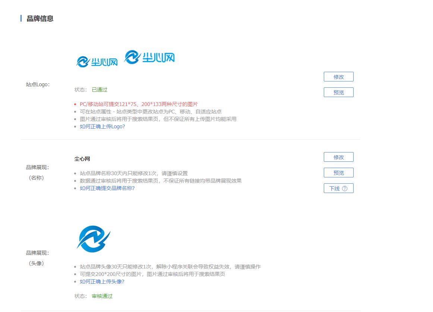Click the 已通过 status text

pos(99,90)
